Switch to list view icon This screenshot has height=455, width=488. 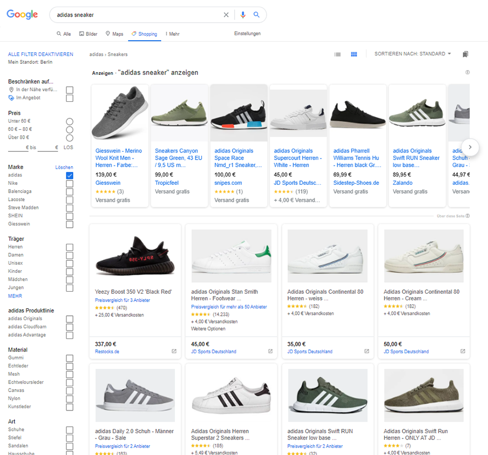[337, 54]
